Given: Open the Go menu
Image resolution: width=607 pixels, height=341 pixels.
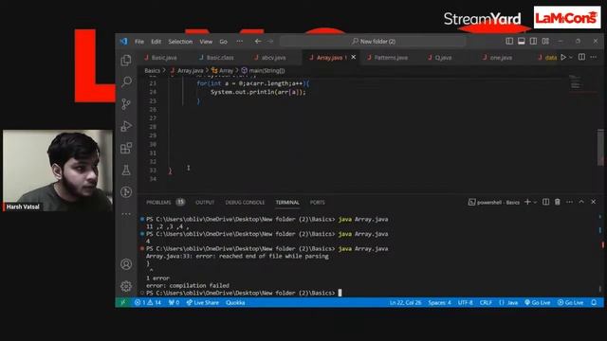Looking at the screenshot, I should (224, 42).
